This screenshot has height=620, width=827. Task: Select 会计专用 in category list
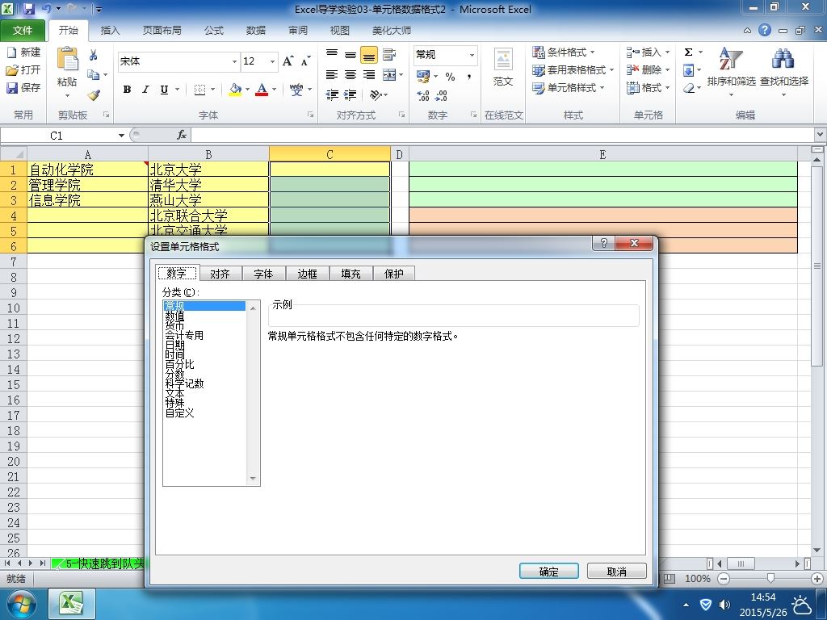(184, 335)
